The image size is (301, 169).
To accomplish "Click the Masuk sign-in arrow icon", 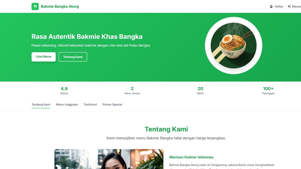I will 289,7.
